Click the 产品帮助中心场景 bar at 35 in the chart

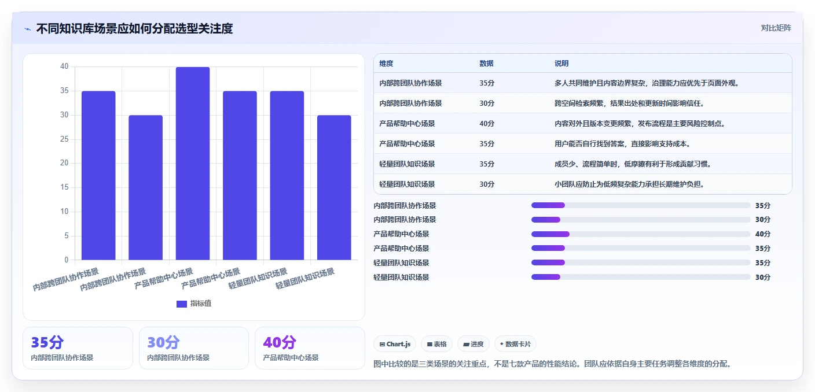coord(240,175)
